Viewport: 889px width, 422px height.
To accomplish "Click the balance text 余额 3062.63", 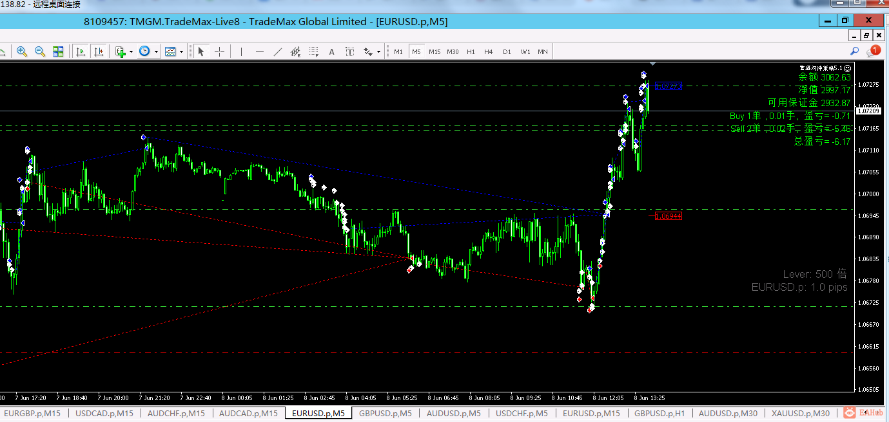I will coord(825,77).
